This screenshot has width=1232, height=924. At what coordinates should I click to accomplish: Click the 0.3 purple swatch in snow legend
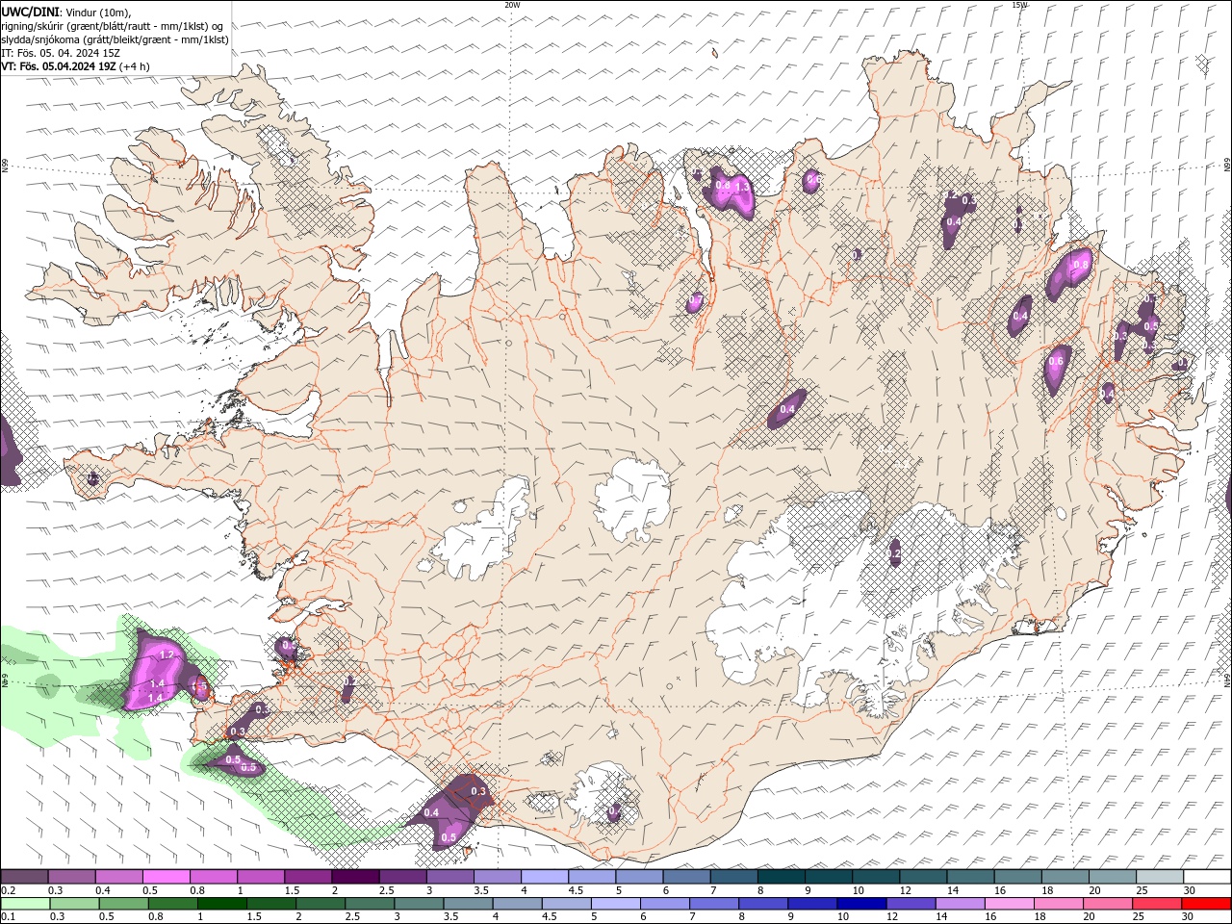72,877
